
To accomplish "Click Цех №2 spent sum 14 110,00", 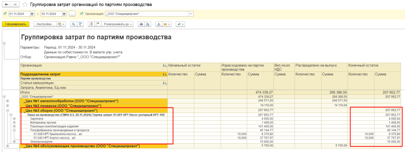I will (260, 106).
